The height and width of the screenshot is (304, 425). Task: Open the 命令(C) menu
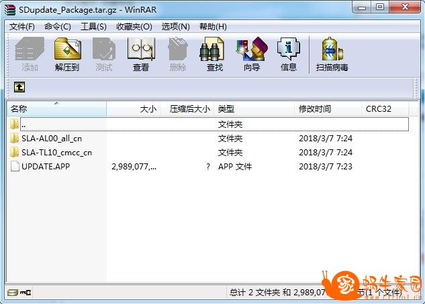point(58,27)
